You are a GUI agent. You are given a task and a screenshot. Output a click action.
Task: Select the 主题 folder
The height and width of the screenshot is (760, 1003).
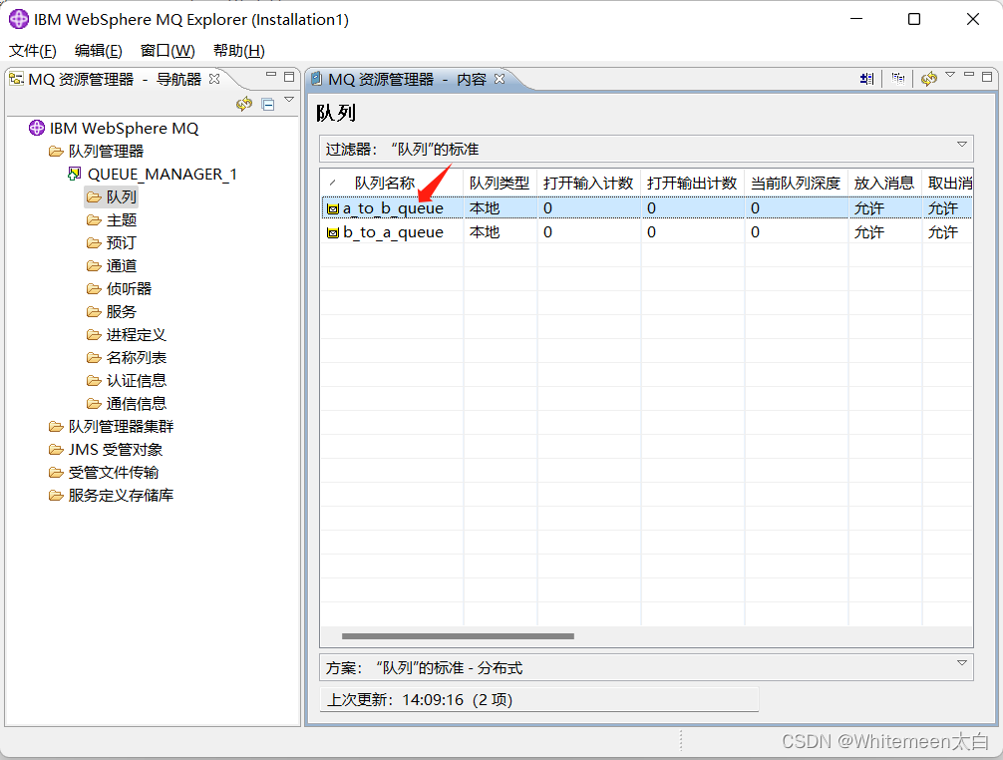(121, 220)
